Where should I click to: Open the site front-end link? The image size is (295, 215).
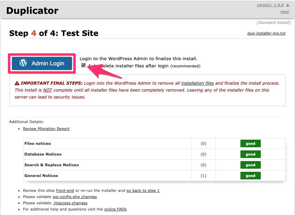65,190
